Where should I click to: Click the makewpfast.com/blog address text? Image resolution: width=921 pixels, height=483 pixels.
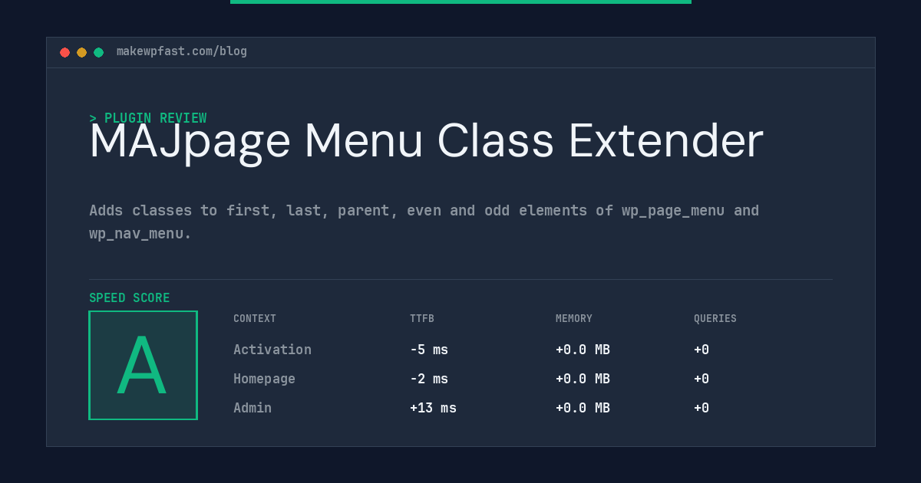pos(182,51)
